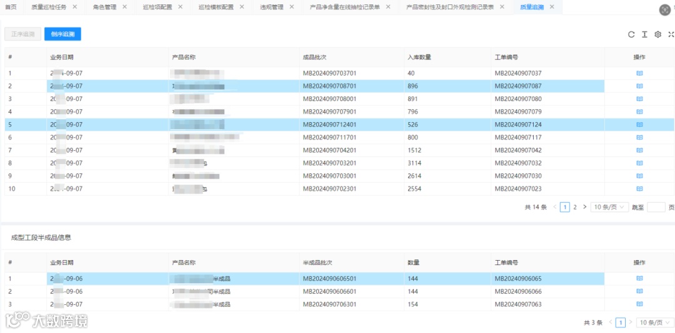This screenshot has height=333, width=675.
Task: Switch to the 首页 tab
Action: pos(11,7)
